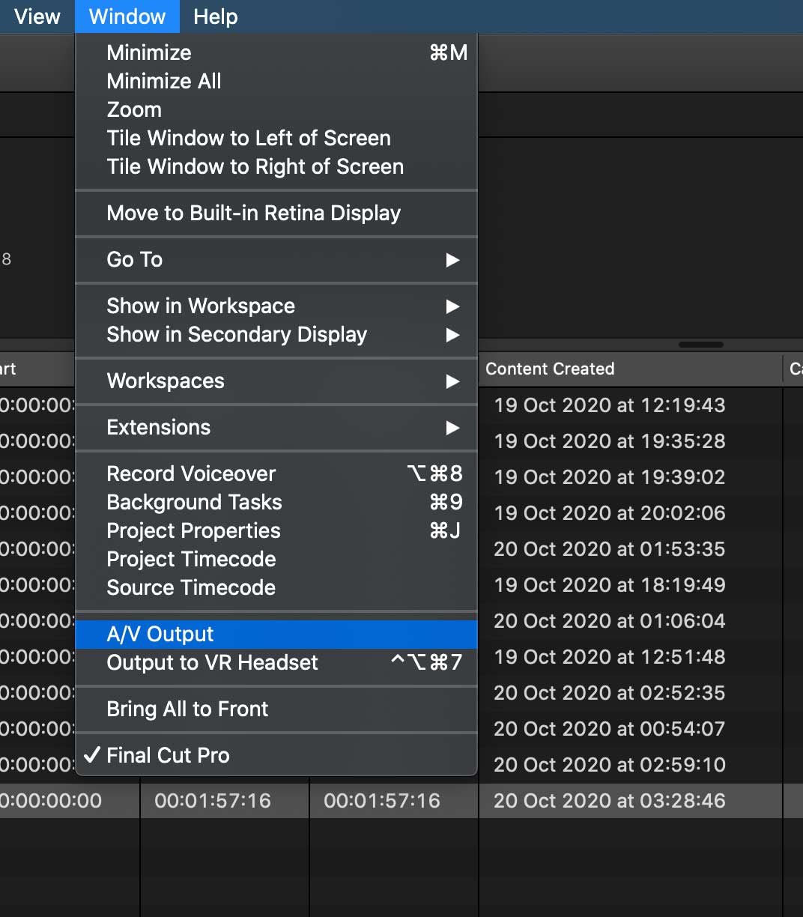Open Project Properties

[276, 530]
